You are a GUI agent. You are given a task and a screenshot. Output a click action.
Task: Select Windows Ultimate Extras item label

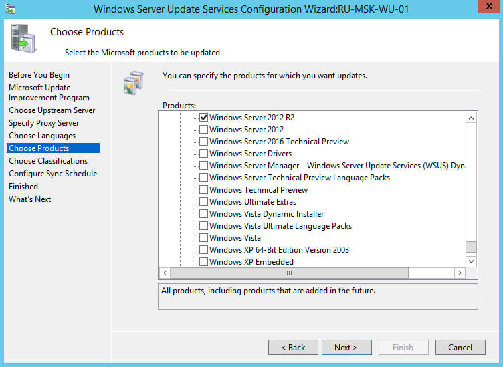pos(253,202)
